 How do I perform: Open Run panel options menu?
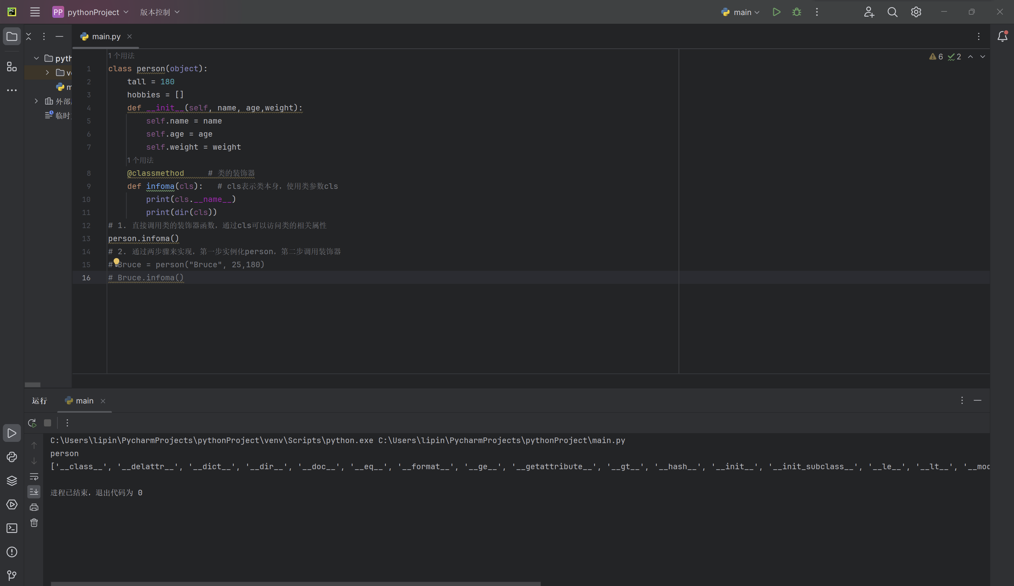[x=962, y=401]
